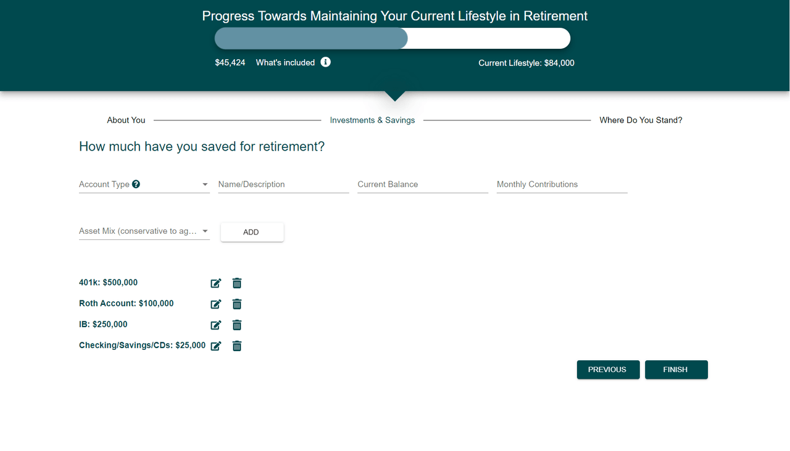Click the $45,424 progress amount
The image size is (790, 451).
pyautogui.click(x=230, y=62)
